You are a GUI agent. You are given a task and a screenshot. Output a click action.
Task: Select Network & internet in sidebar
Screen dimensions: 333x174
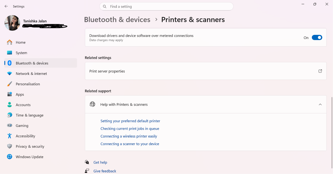point(41,74)
